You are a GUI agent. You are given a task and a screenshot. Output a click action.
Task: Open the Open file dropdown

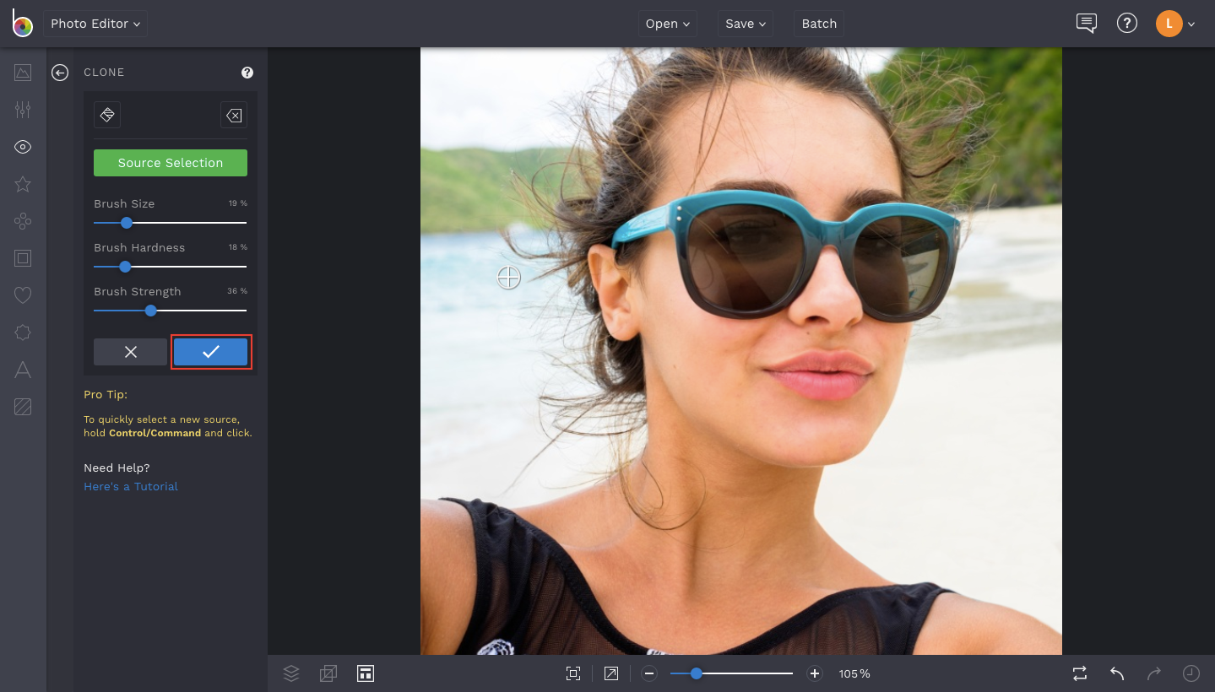click(667, 24)
